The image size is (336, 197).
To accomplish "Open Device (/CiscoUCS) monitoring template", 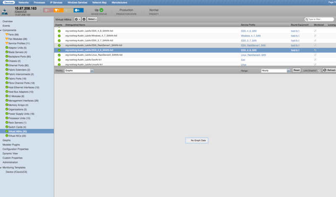I will click(x=16, y=172).
